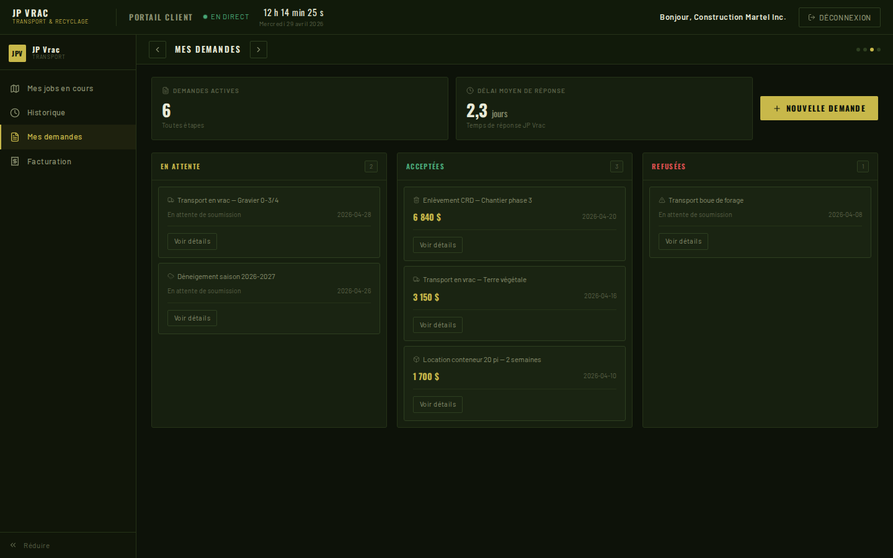Open Historique in the sidebar
Screen dimensions: 893x558
pyautogui.click(x=46, y=113)
